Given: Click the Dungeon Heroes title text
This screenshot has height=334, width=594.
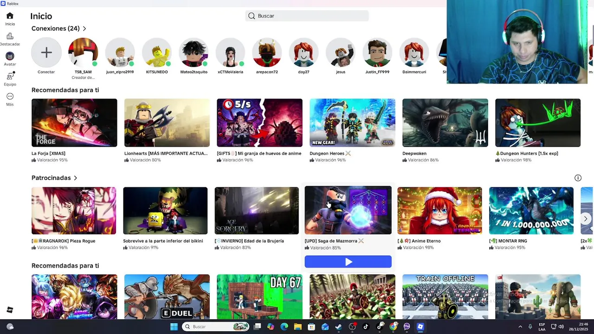Looking at the screenshot, I should coord(330,154).
